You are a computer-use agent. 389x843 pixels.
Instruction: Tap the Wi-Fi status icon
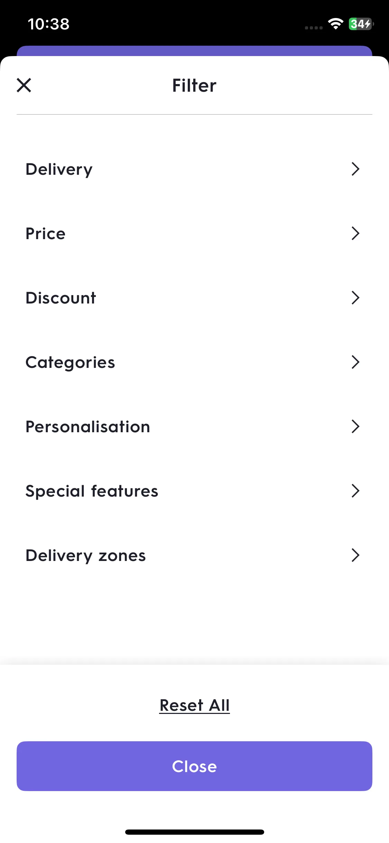[x=335, y=24]
